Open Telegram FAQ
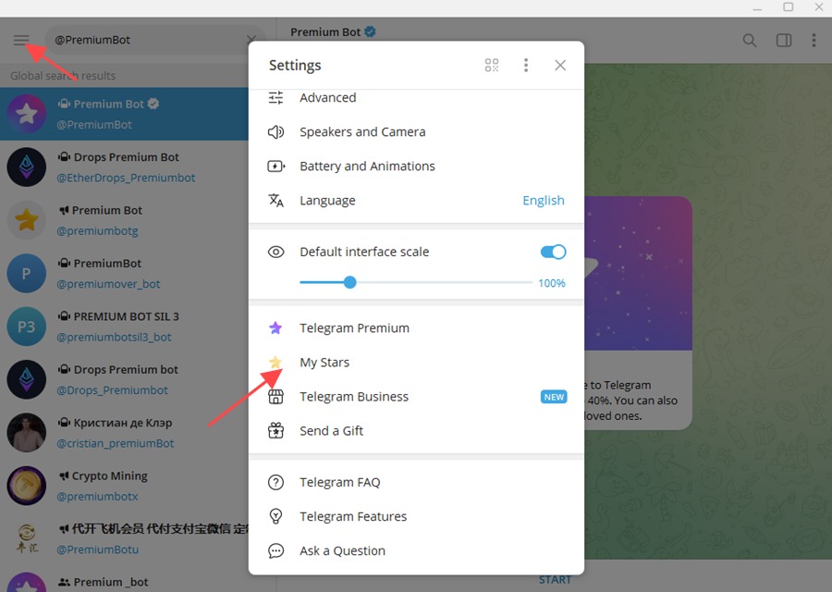Image resolution: width=832 pixels, height=592 pixels. pos(416,482)
